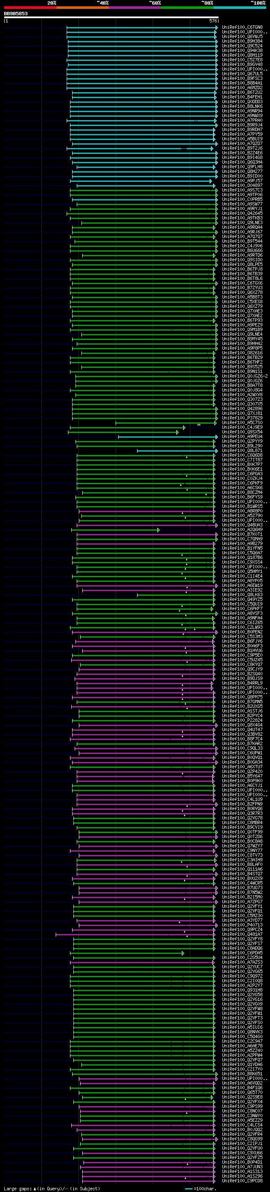Click label UniRef100_A7QZD7
The height and width of the screenshot is (1192, 270).
(242, 143)
